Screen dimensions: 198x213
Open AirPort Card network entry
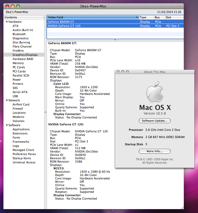click(x=21, y=104)
